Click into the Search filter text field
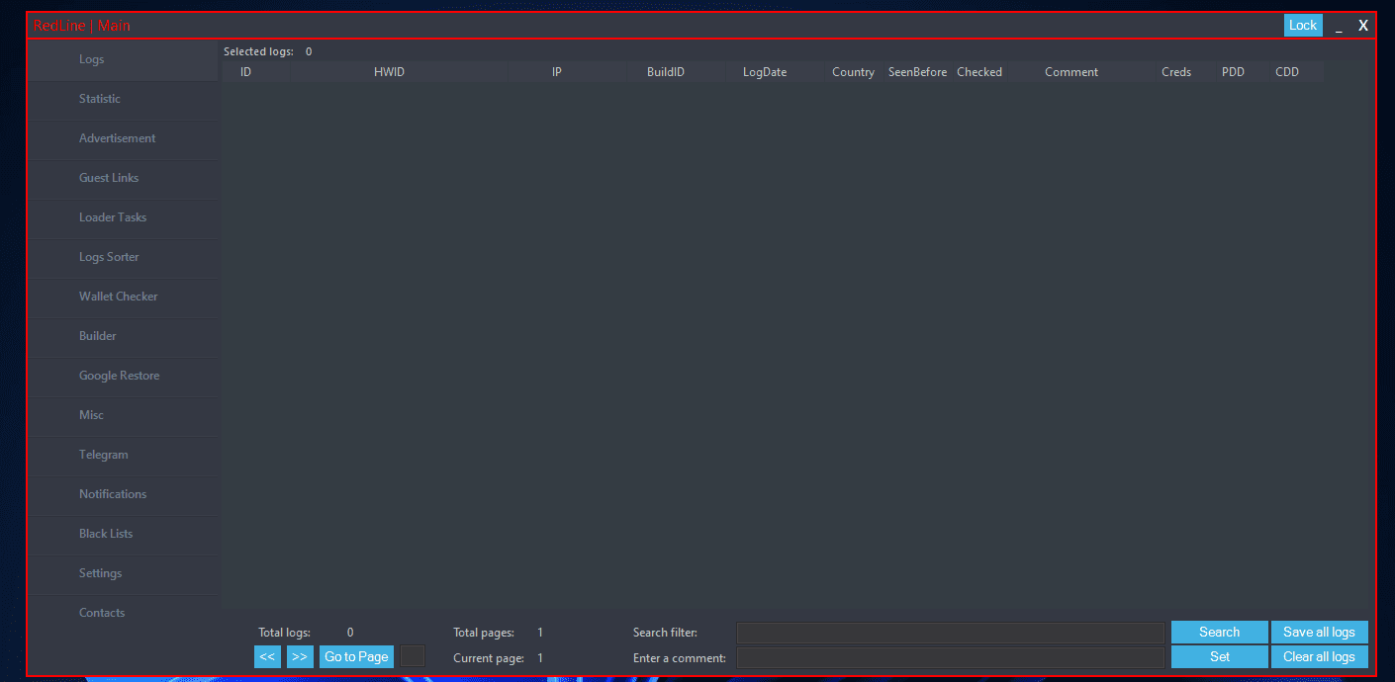 coord(950,633)
